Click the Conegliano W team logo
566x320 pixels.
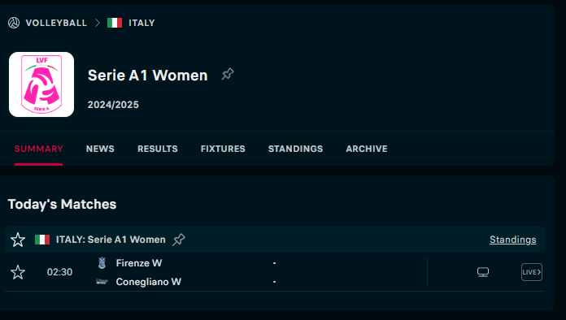tap(102, 282)
